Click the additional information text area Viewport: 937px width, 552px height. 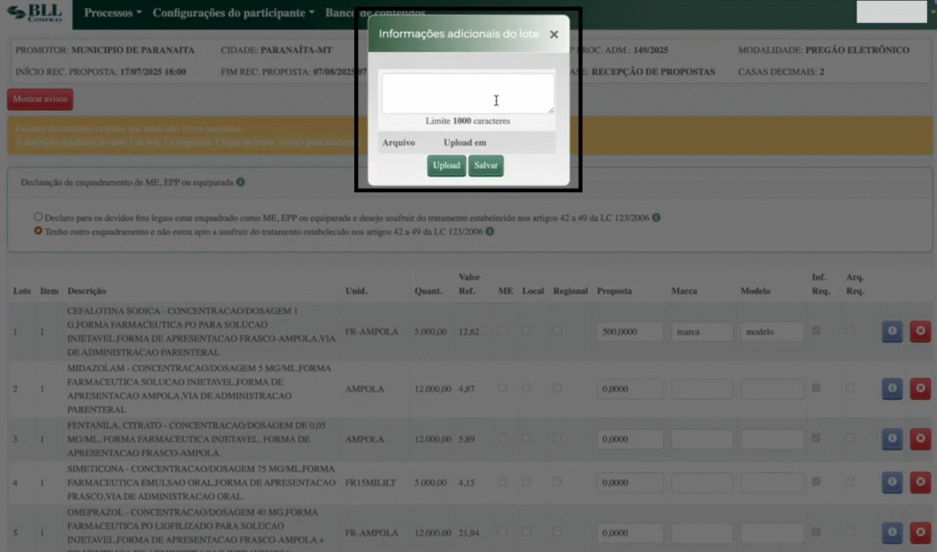(x=467, y=93)
